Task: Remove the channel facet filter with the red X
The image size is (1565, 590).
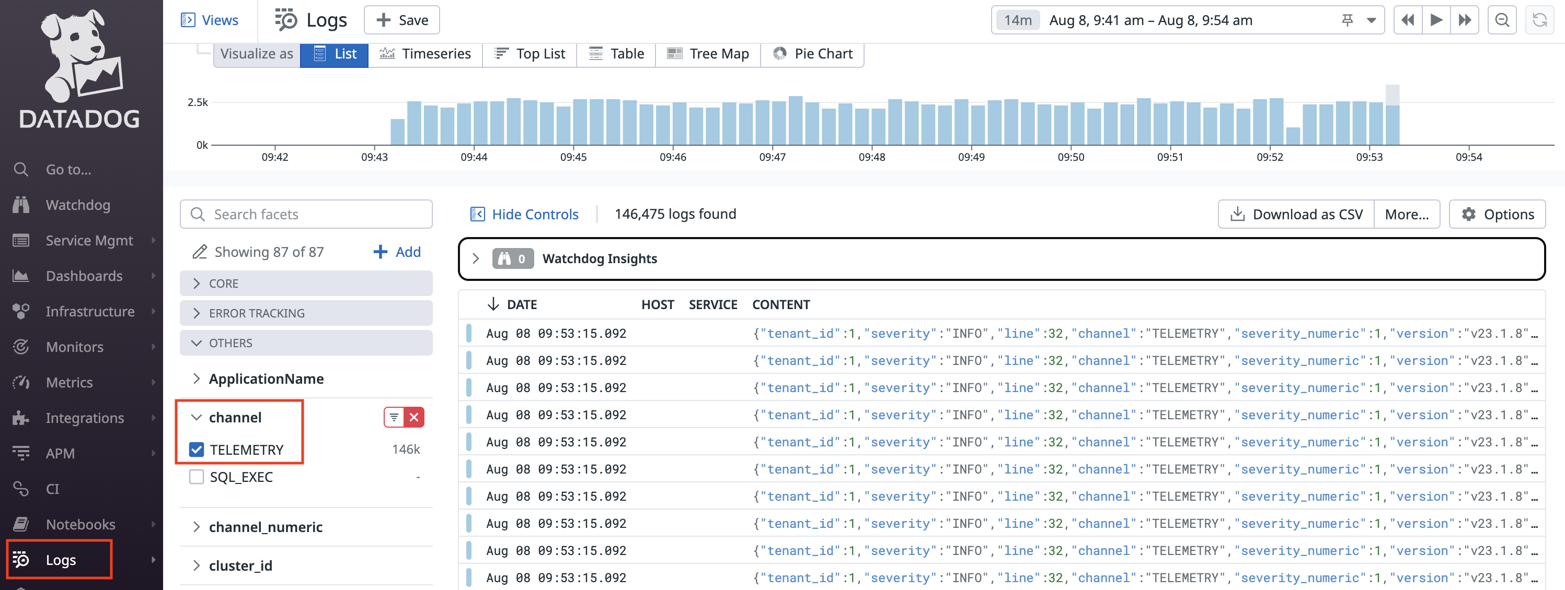Action: point(414,417)
